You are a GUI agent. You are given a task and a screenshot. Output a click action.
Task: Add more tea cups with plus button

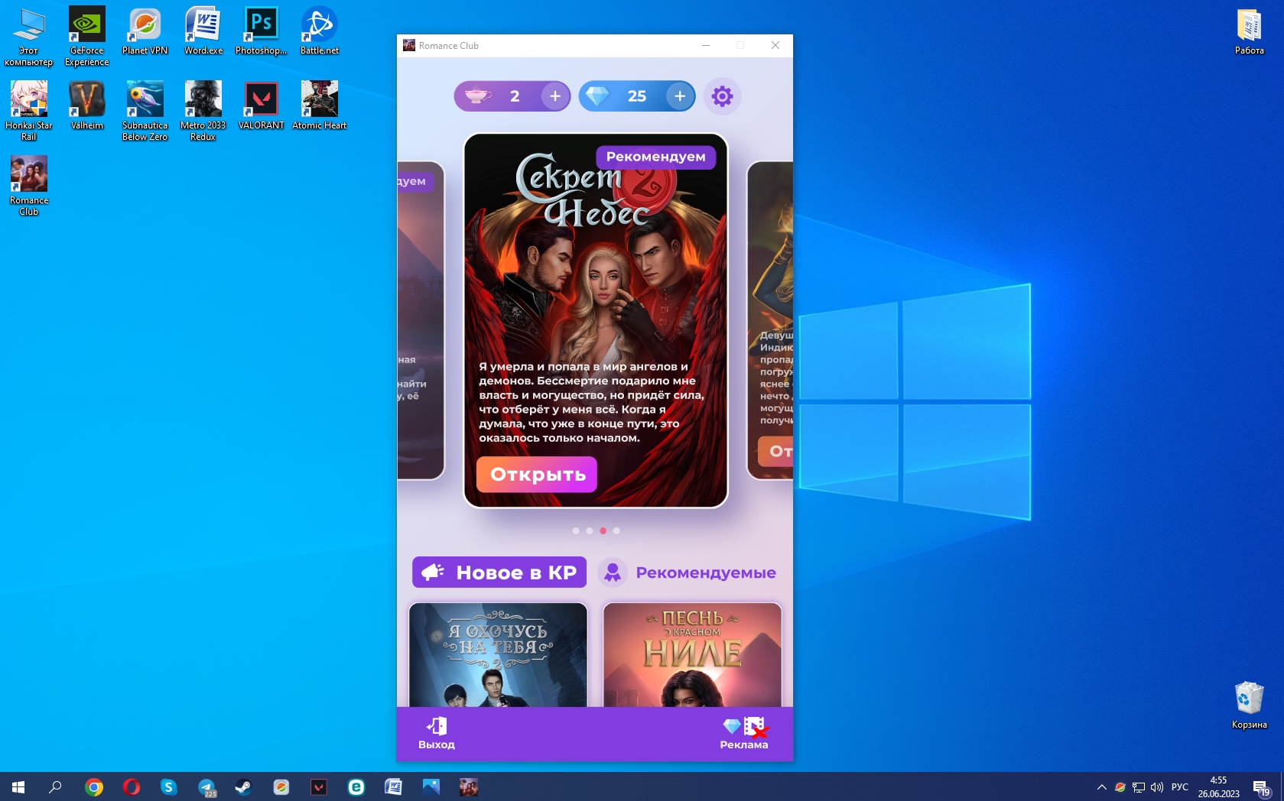point(555,96)
